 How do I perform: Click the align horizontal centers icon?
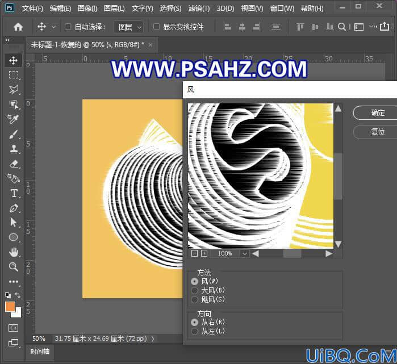click(242, 27)
